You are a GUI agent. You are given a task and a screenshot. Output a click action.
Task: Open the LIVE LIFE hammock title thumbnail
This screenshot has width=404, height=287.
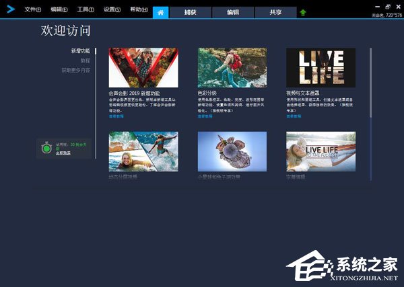coord(321,151)
